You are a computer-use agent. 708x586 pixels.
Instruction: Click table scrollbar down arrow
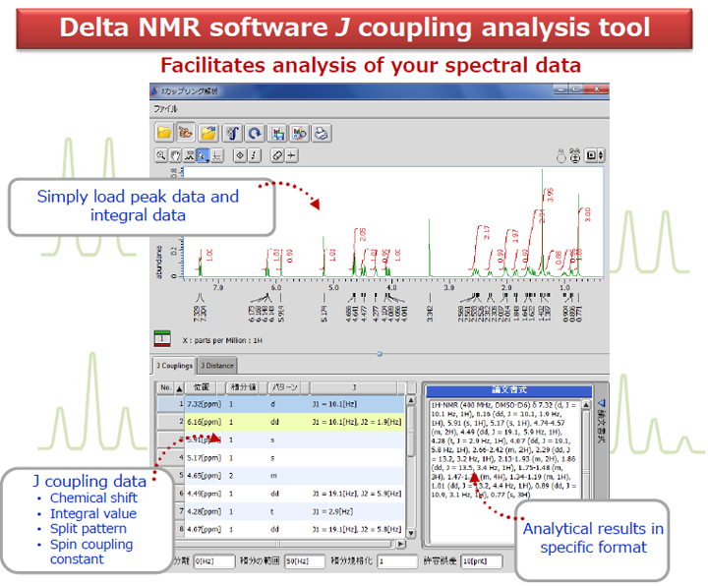411,533
